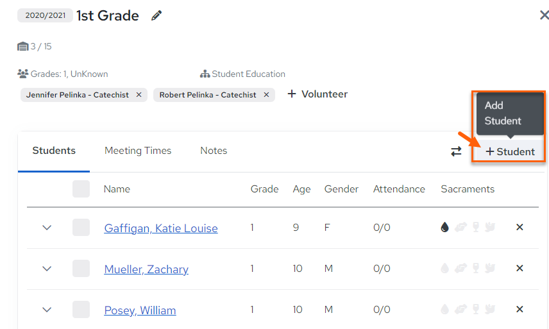Expand the Posey, William row chevron

click(x=47, y=309)
